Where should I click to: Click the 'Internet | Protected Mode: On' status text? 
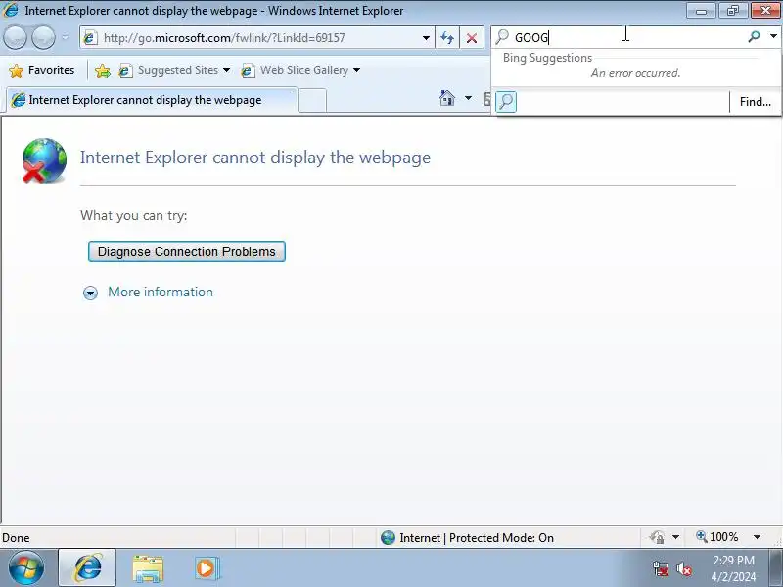click(x=477, y=537)
